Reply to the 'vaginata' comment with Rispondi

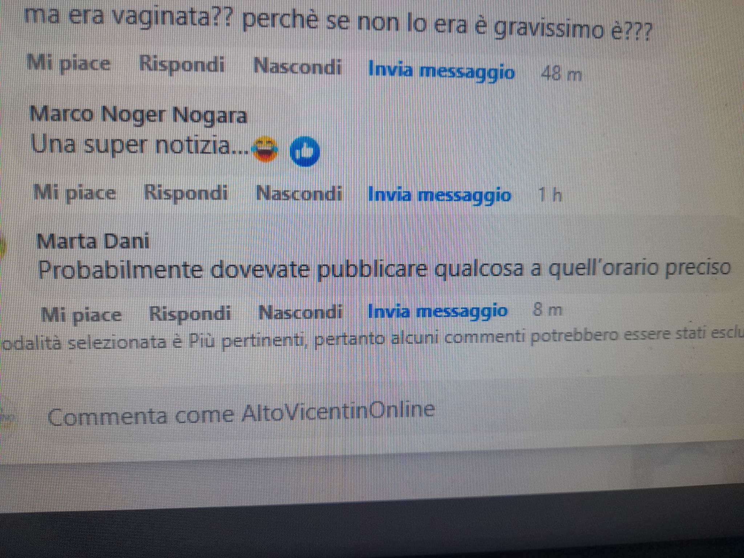182,65
